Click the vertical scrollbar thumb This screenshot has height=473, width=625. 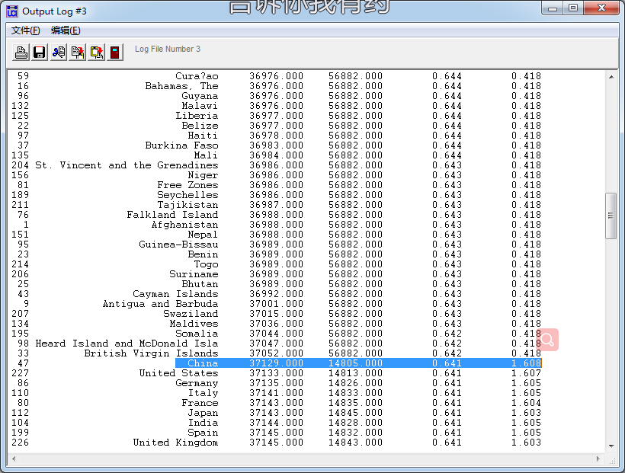pos(611,216)
